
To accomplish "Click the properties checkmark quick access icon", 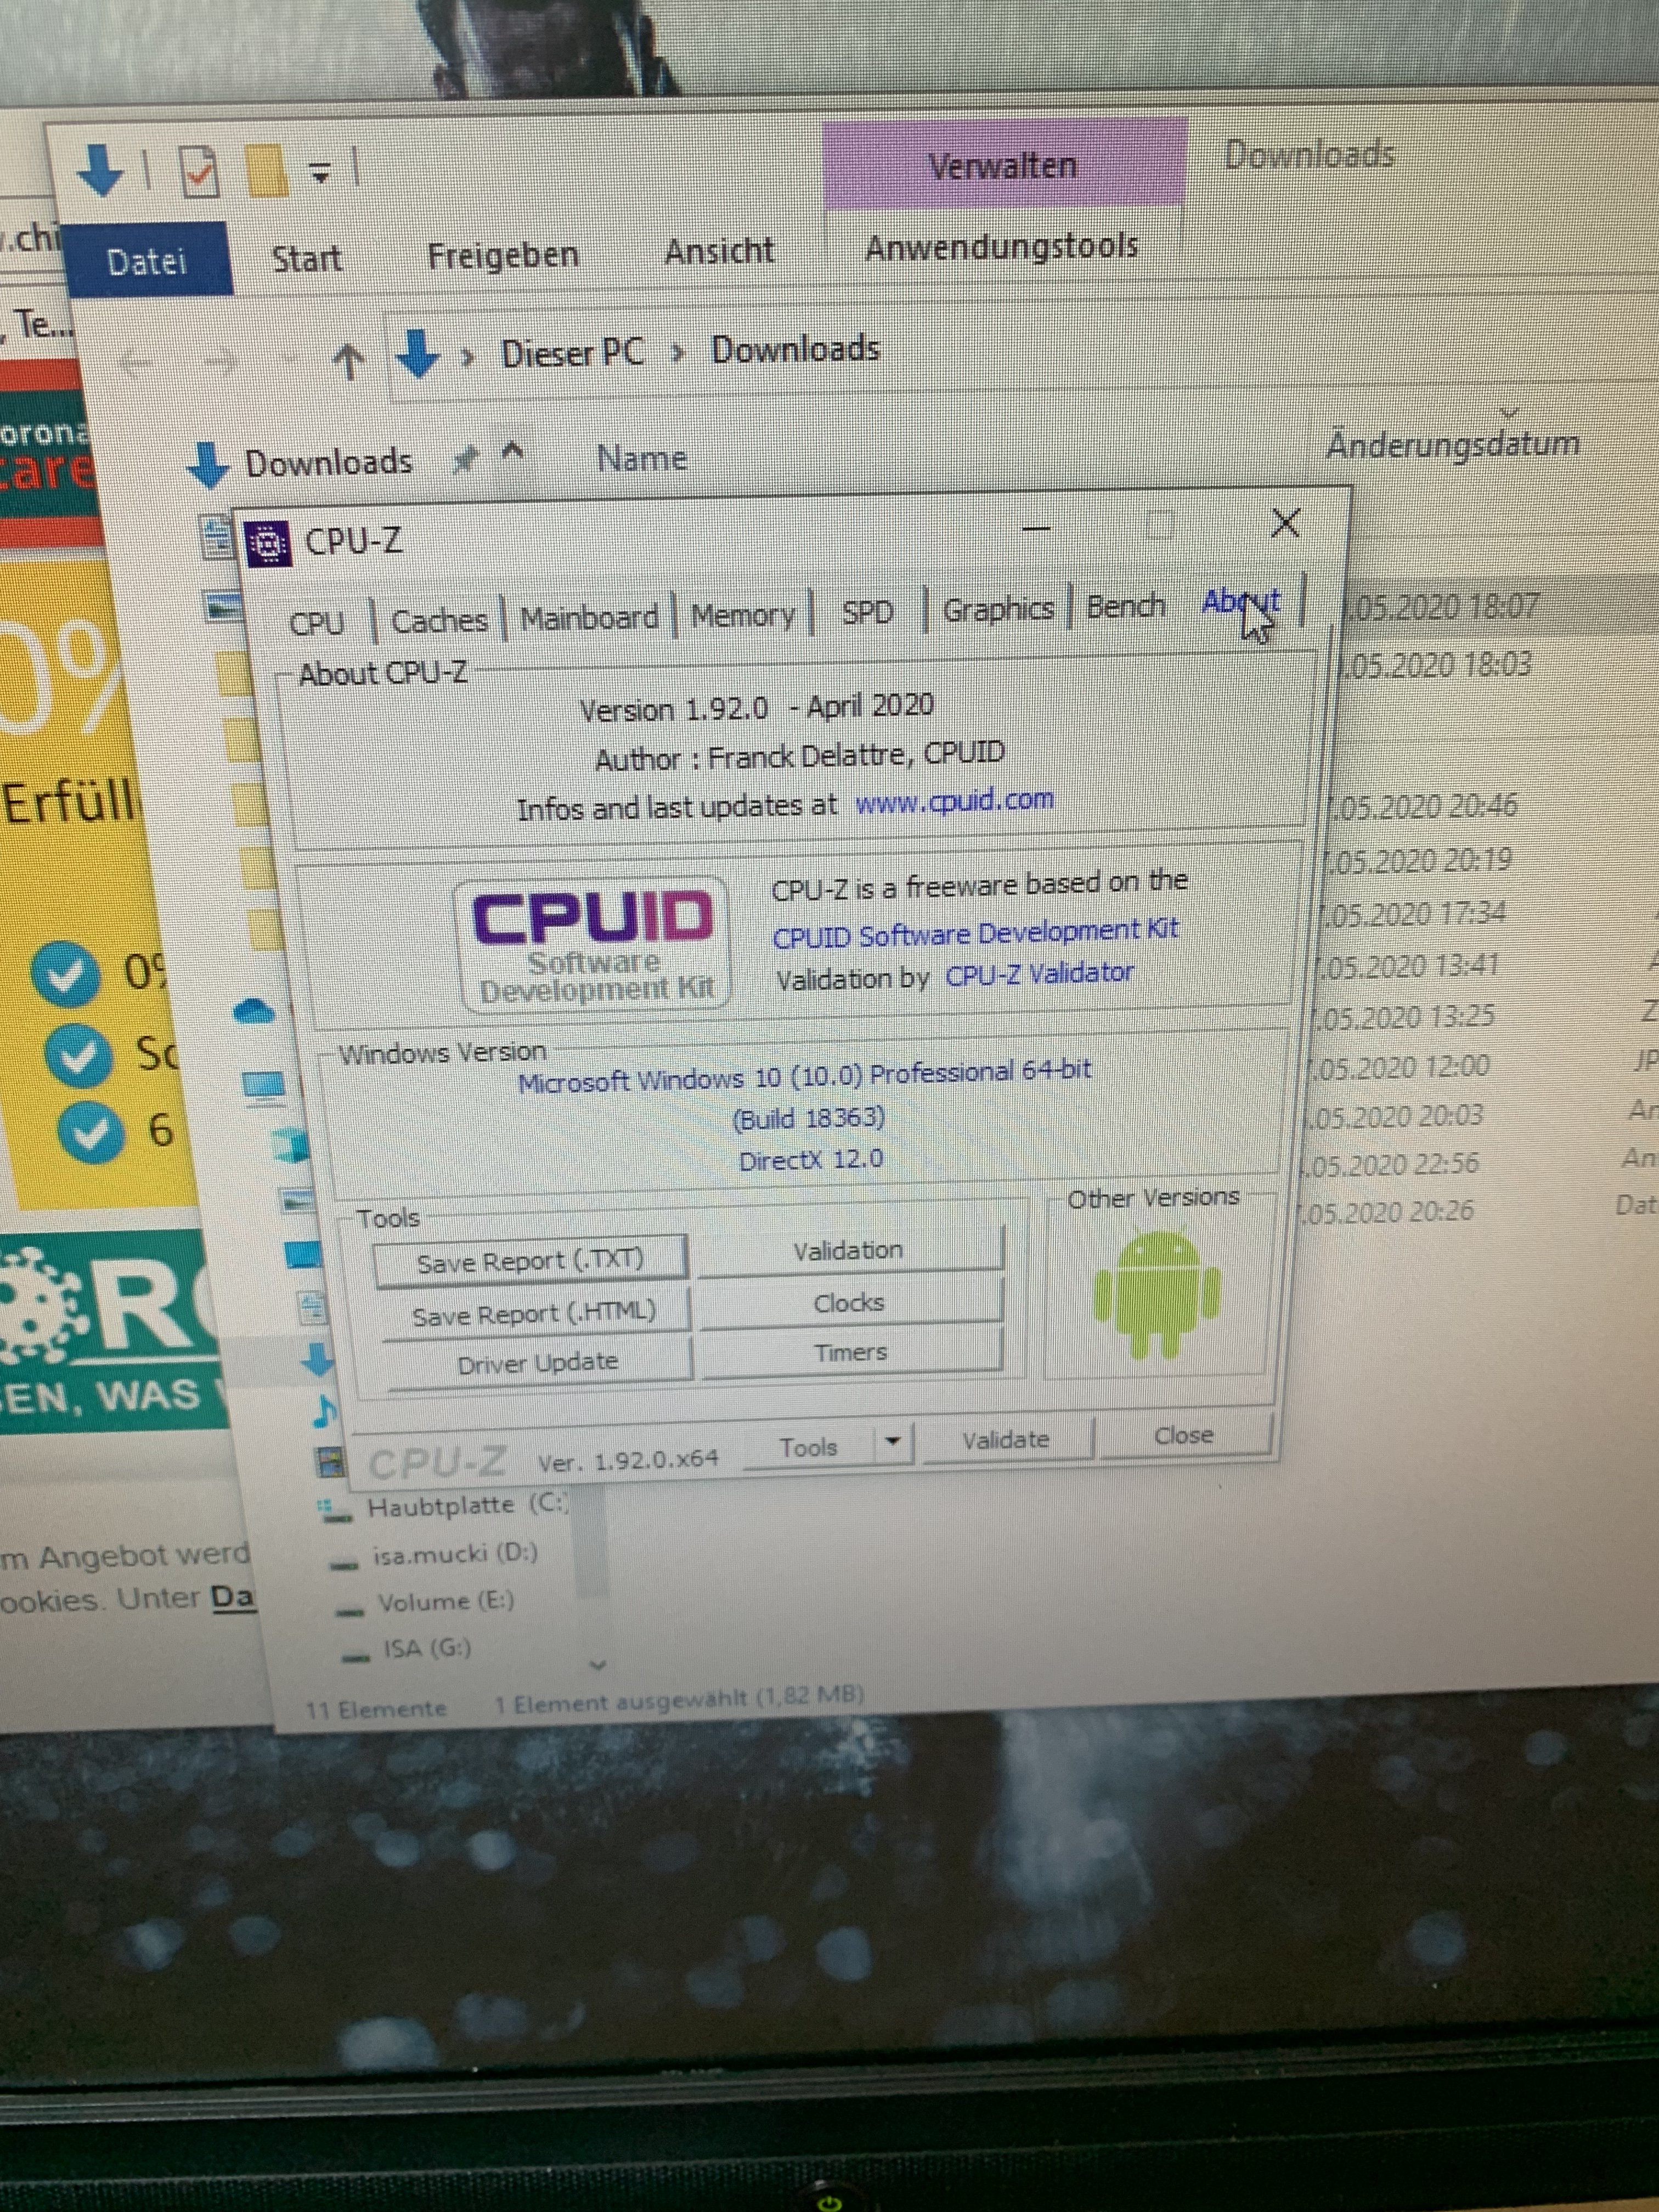I will click(x=200, y=171).
